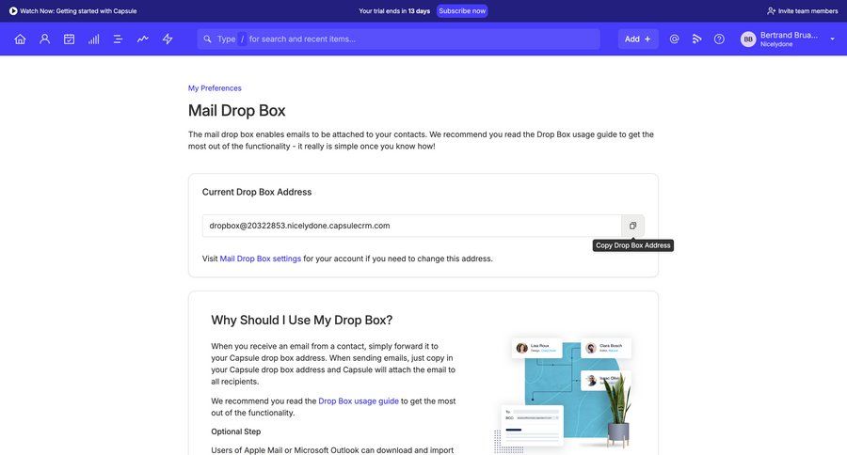Click the Current Drop Box Address label
Screen dimensions: 847x455
(x=257, y=192)
